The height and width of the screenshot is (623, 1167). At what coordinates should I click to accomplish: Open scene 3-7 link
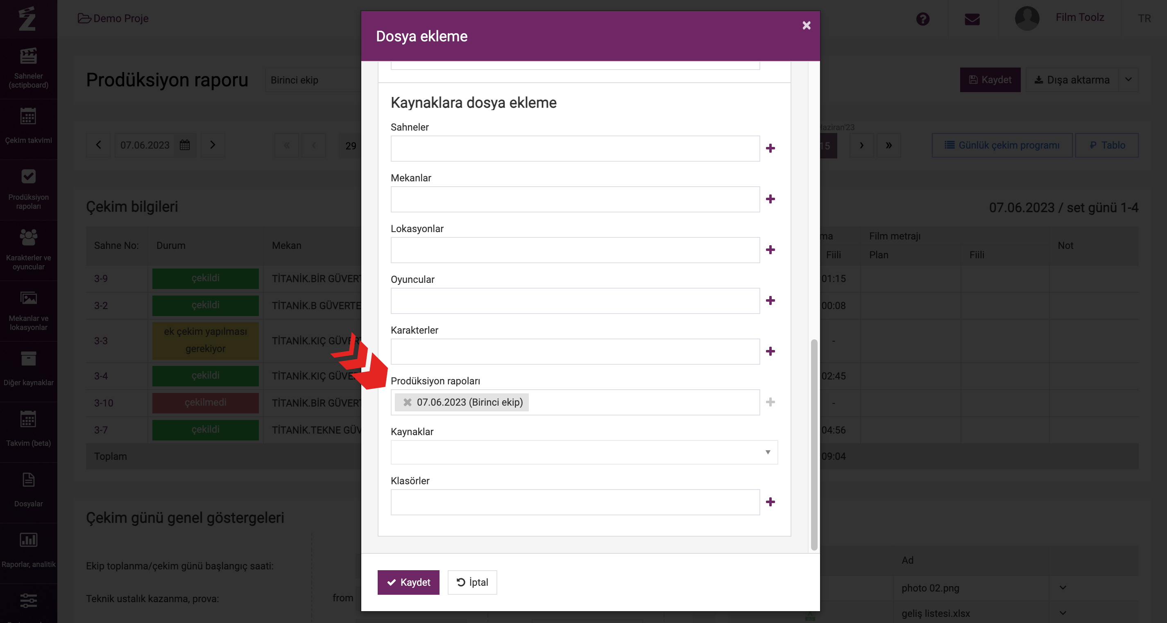pyautogui.click(x=101, y=430)
